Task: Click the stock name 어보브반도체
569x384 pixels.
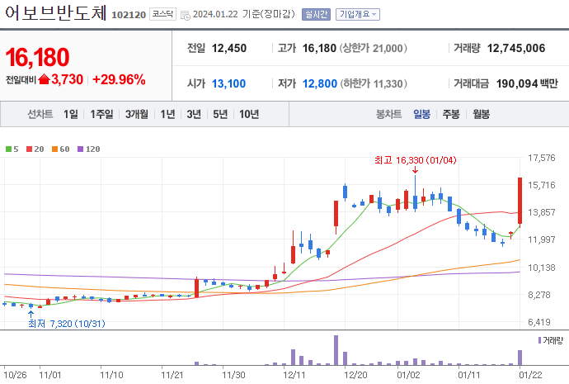Action: point(56,13)
